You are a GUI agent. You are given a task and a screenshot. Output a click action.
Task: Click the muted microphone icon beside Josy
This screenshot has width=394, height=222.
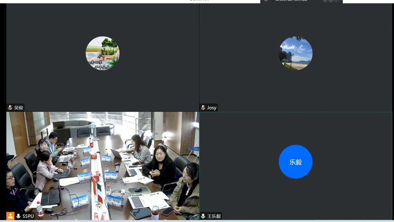203,108
